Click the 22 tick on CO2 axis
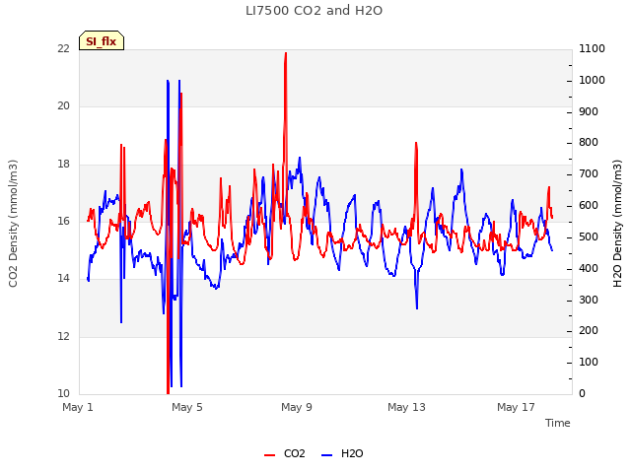Screen dimensions: 631x473 (63, 48)
